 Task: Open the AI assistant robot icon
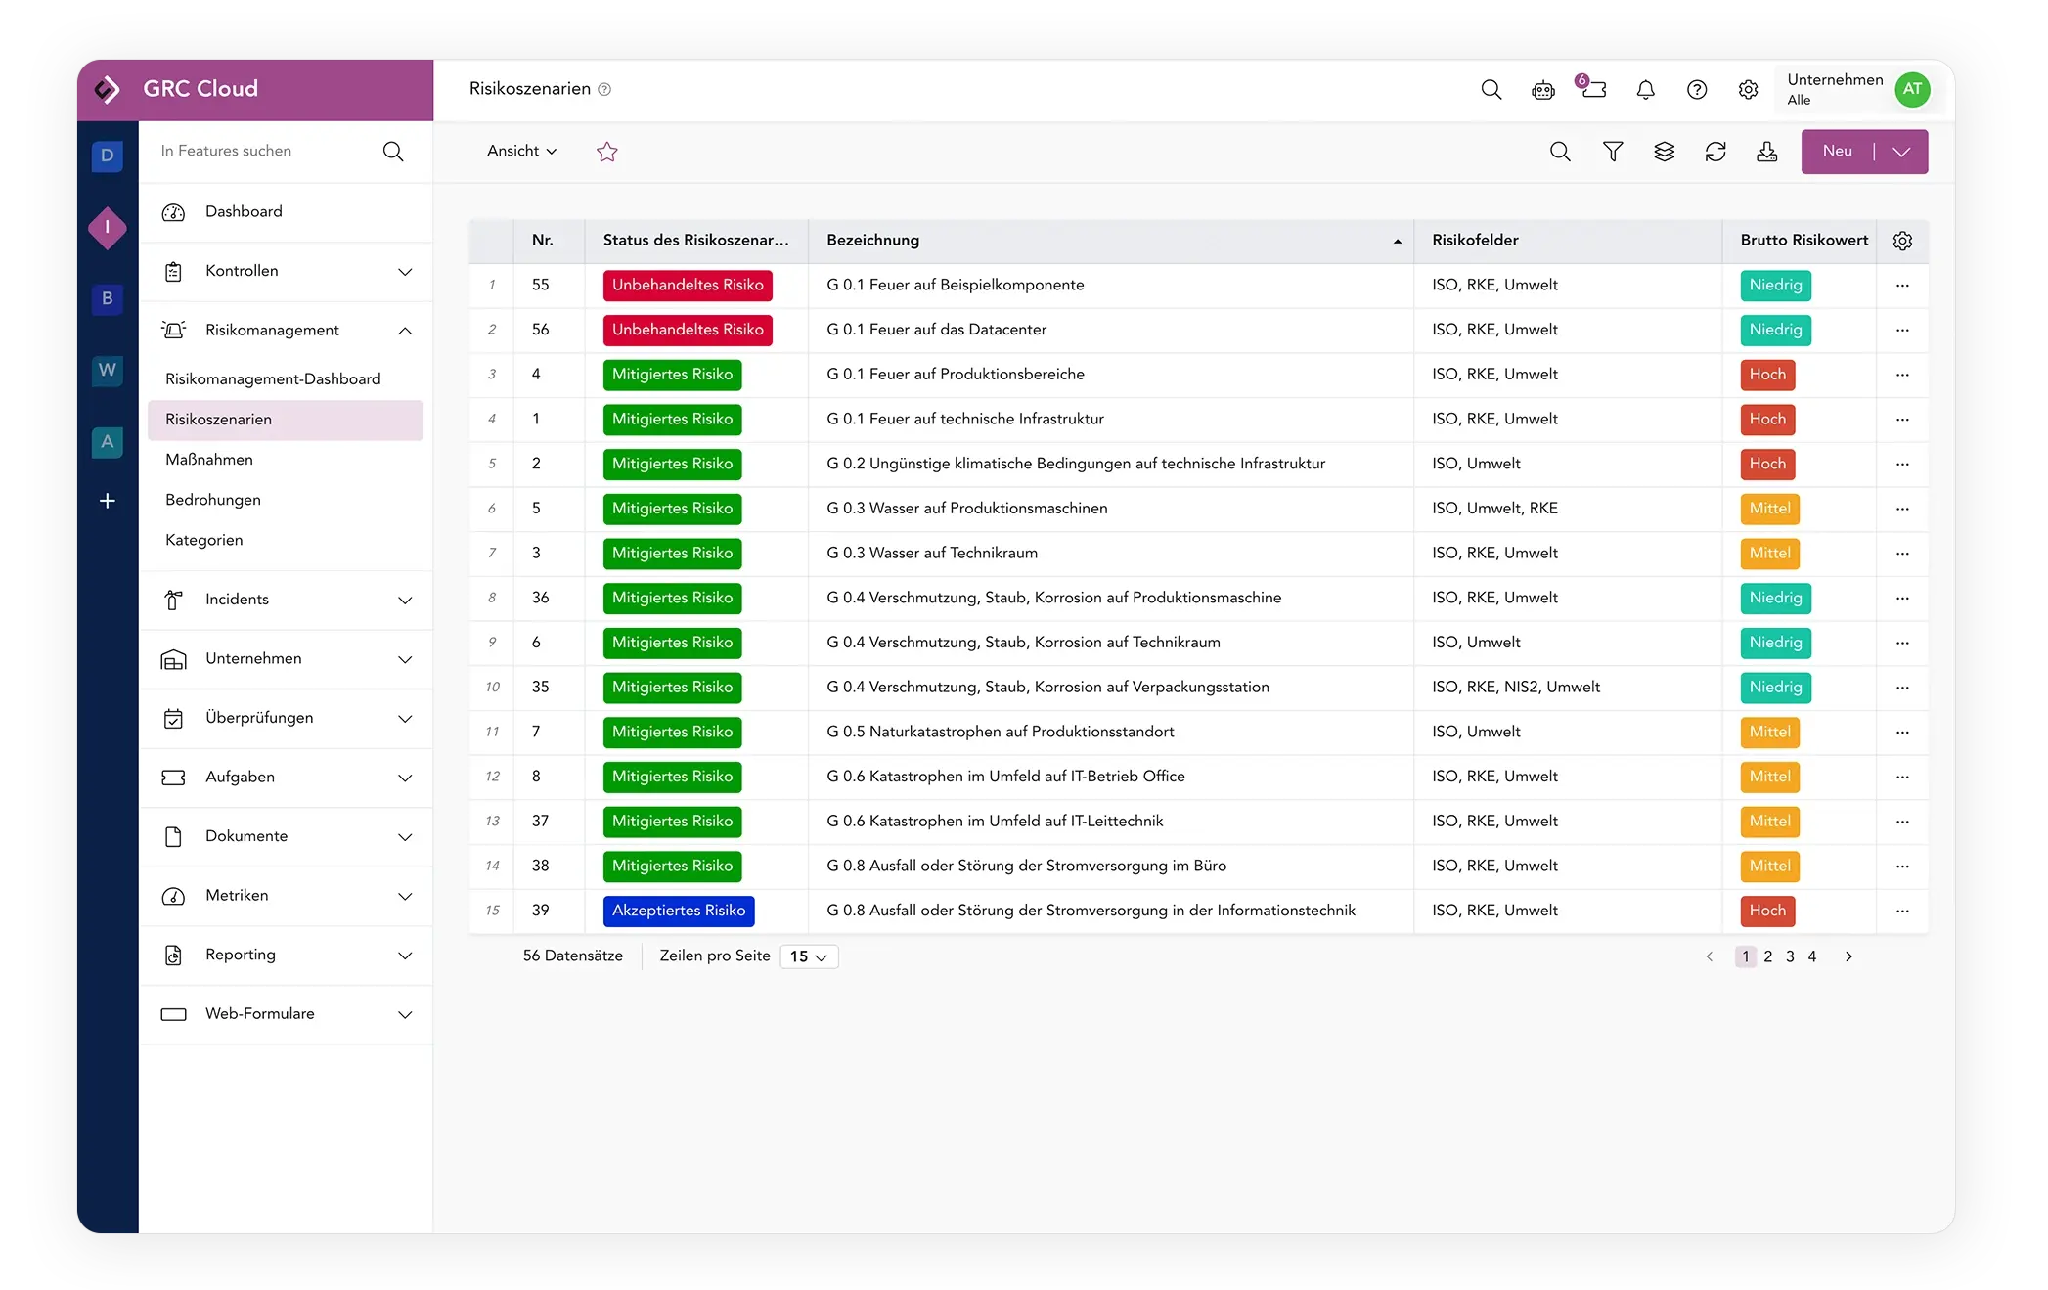click(x=1543, y=89)
